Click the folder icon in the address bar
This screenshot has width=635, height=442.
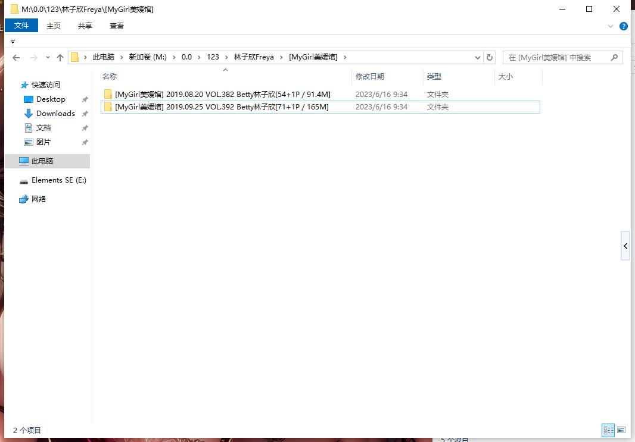coord(74,58)
